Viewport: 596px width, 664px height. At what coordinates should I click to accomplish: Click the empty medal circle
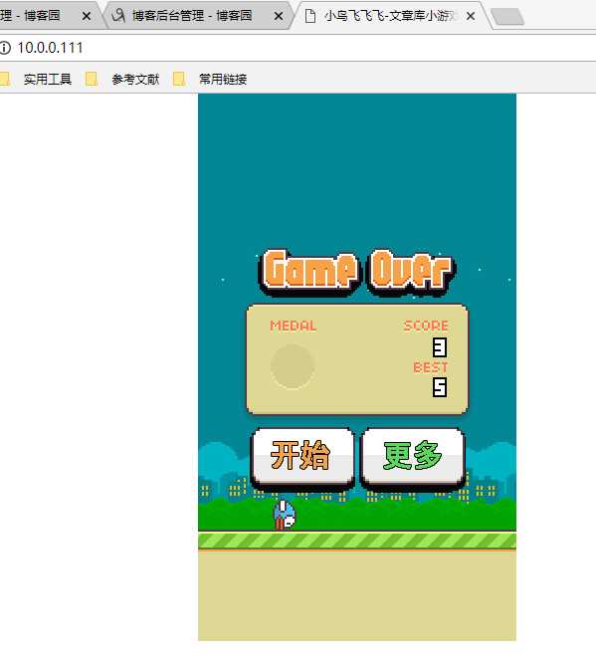click(x=293, y=366)
